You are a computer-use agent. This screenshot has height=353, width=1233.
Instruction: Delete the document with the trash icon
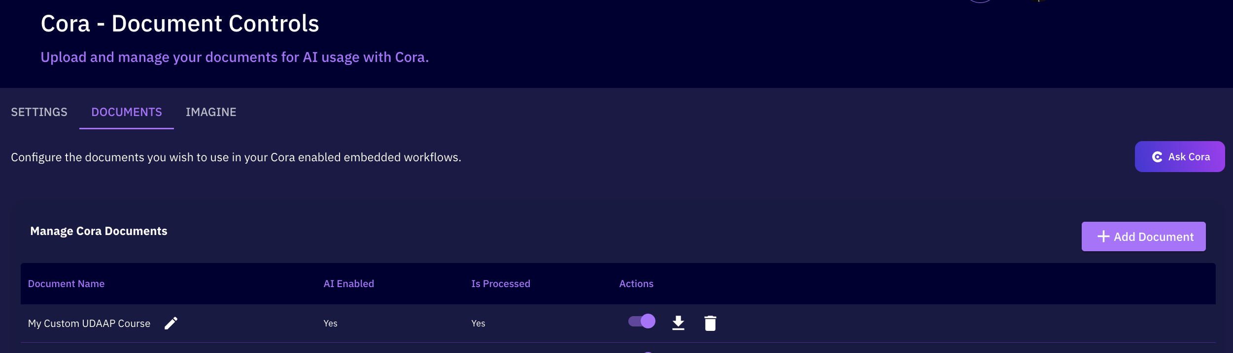(710, 323)
